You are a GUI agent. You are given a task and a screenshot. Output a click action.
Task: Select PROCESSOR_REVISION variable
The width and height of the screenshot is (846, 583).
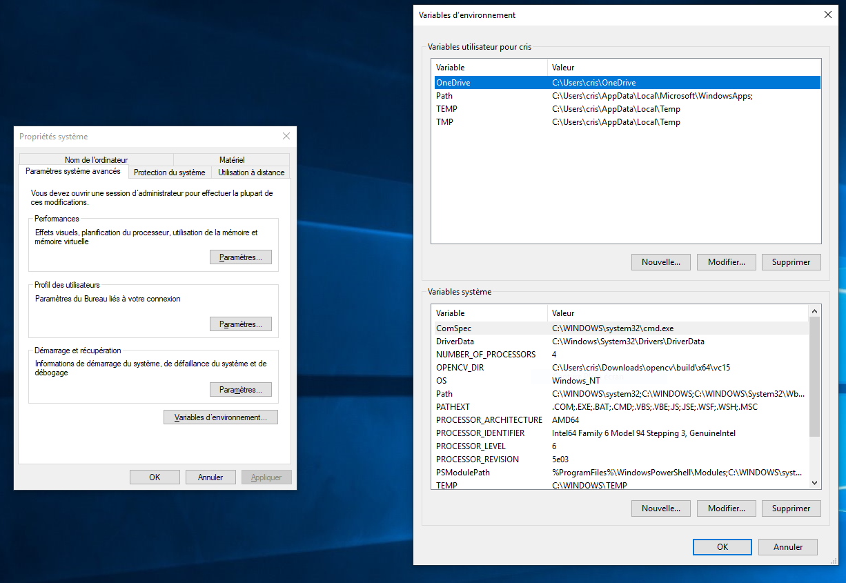[621, 460]
